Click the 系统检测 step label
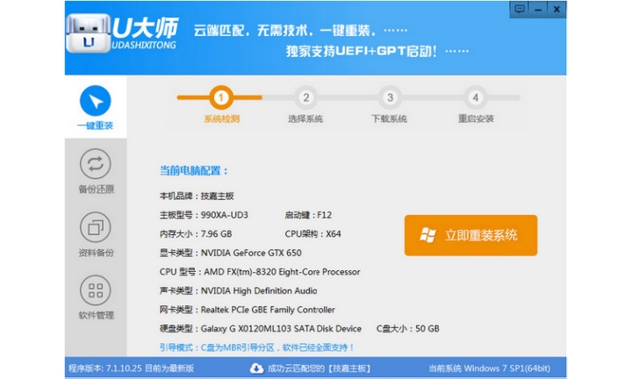Viewport: 632px width, 379px height. click(x=222, y=118)
